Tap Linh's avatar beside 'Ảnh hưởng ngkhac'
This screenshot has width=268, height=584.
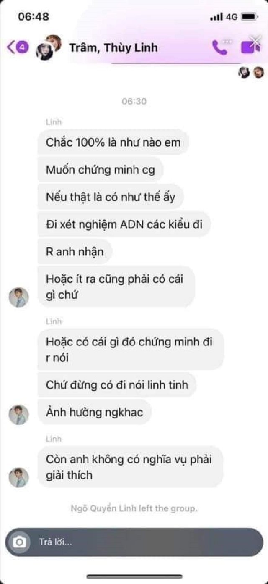(19, 415)
